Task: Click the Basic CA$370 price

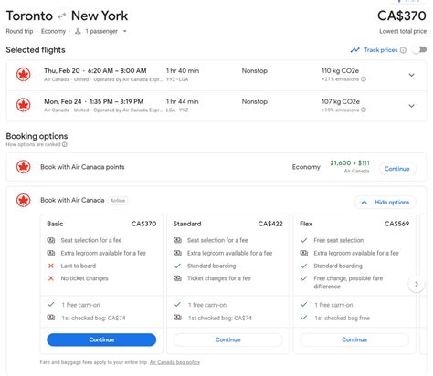Action: tap(143, 224)
